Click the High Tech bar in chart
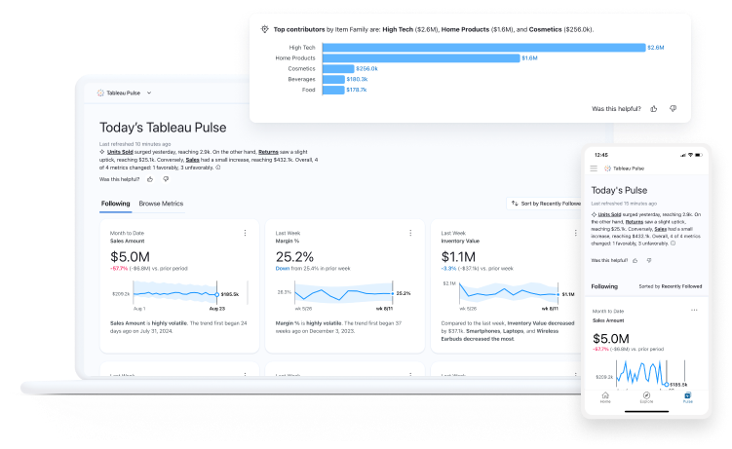 (x=482, y=47)
